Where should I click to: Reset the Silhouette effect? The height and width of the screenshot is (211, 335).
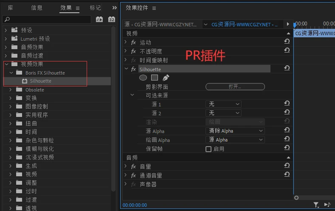(x=287, y=68)
